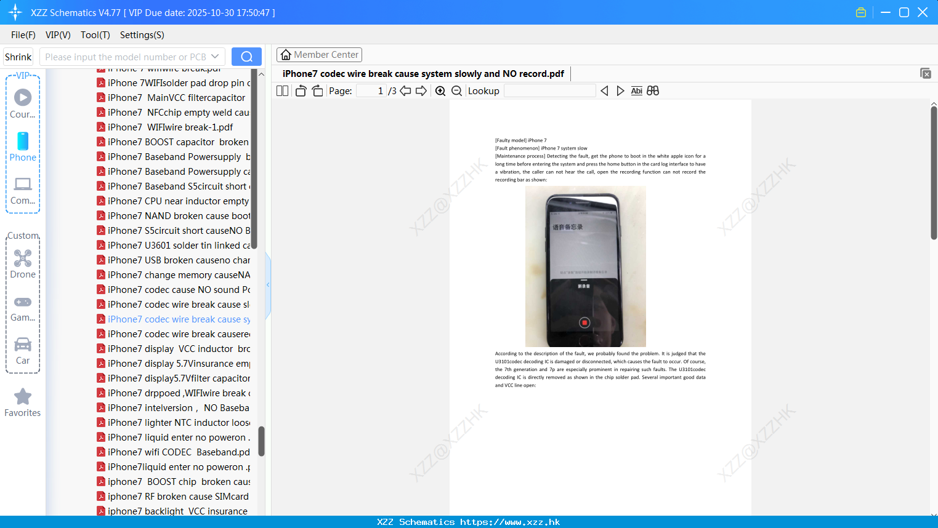The width and height of the screenshot is (938, 528).
Task: Click the XZZ website link in status bar
Action: tap(510, 522)
